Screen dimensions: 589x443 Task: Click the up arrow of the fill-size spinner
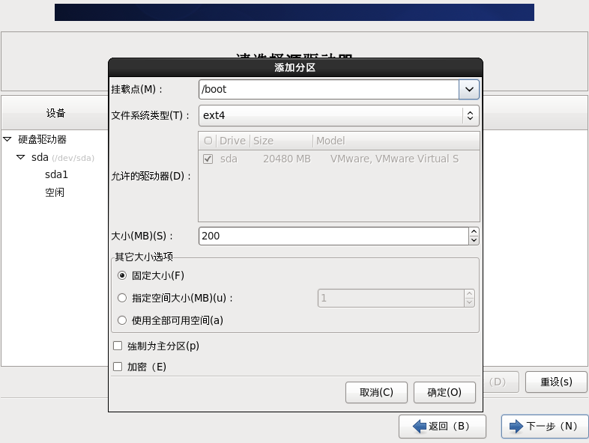point(469,293)
